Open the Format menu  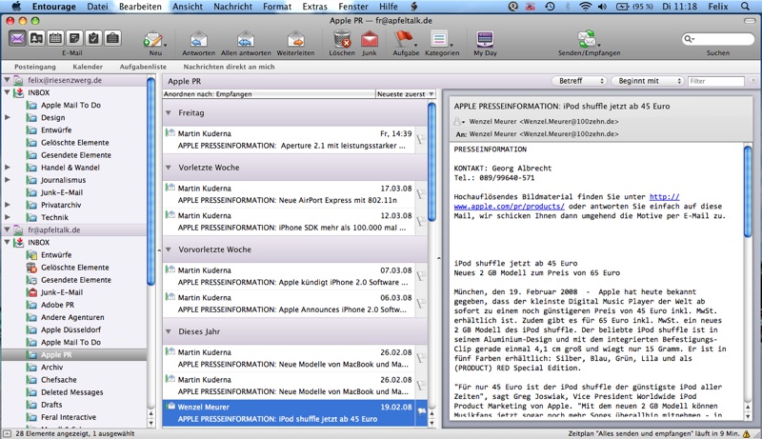coord(277,7)
